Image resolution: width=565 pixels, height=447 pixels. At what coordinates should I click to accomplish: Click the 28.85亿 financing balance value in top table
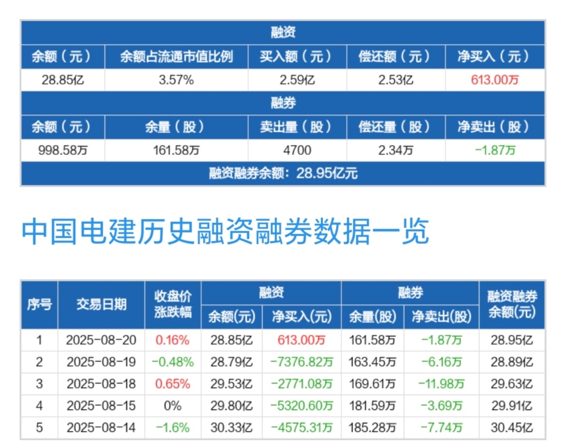63,80
